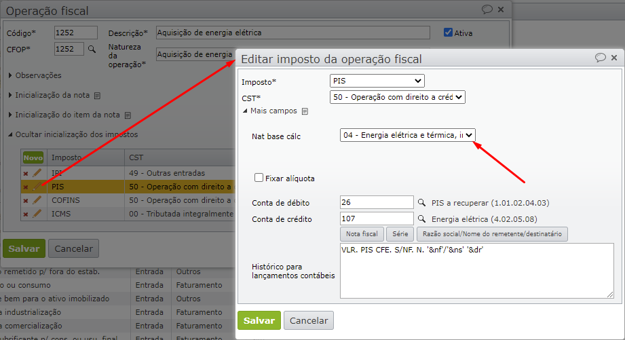Close the Editar imposto dialog

click(614, 58)
